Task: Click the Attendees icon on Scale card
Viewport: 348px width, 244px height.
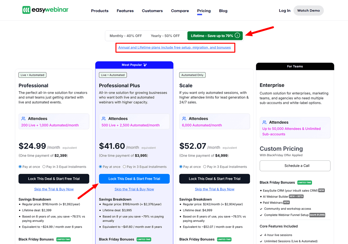Action: tap(184, 118)
